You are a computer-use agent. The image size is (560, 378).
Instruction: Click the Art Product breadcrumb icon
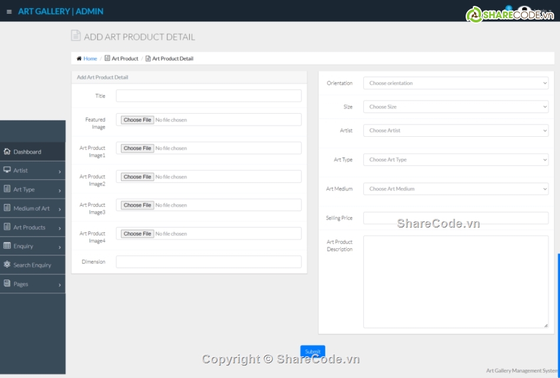click(x=107, y=58)
